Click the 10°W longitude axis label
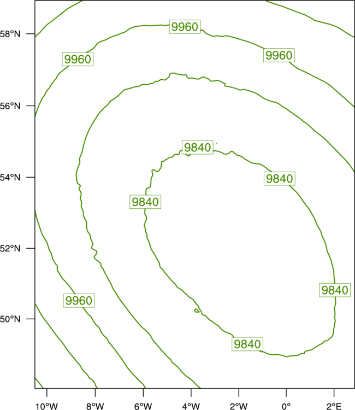This screenshot has height=410, width=355. point(47,406)
